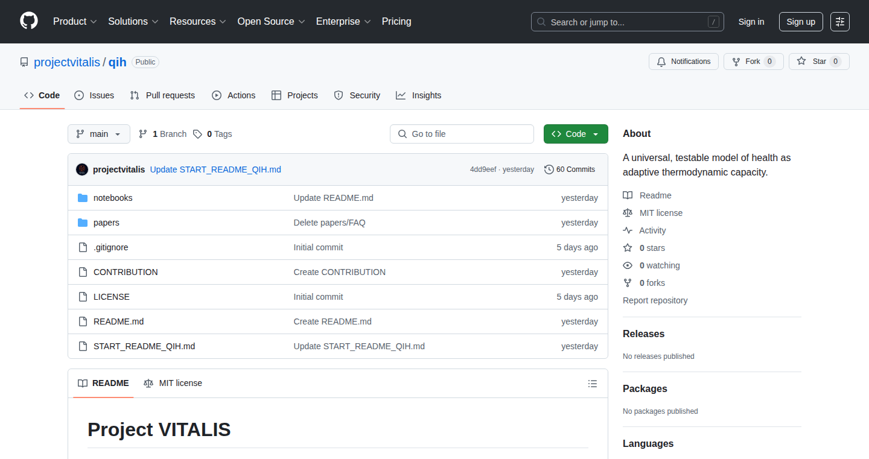
Task: Open the 'Update README.md' commit for notebooks
Action: click(334, 198)
